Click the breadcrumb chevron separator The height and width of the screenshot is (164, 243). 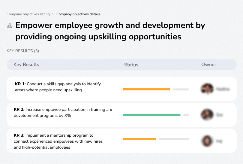click(x=53, y=14)
